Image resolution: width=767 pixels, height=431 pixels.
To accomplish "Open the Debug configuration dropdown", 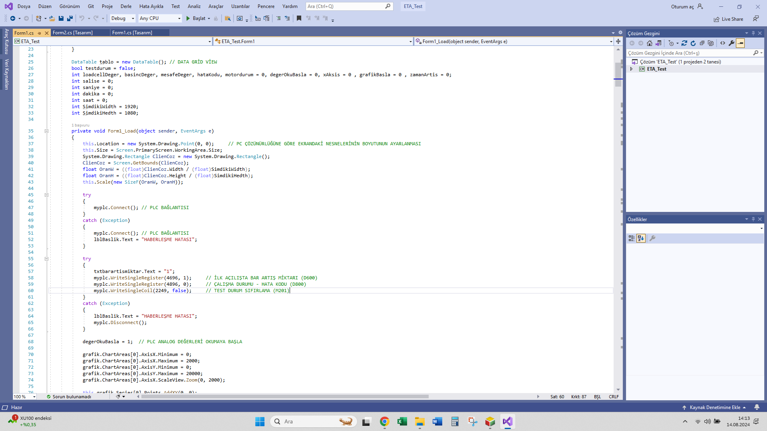I will (123, 18).
